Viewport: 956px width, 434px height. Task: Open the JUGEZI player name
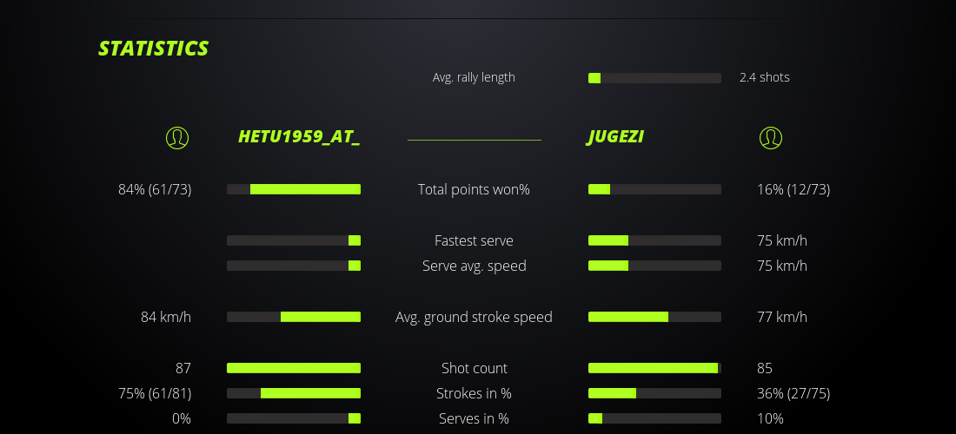615,137
